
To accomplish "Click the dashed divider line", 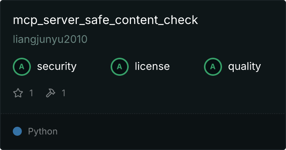I will 143,114.
